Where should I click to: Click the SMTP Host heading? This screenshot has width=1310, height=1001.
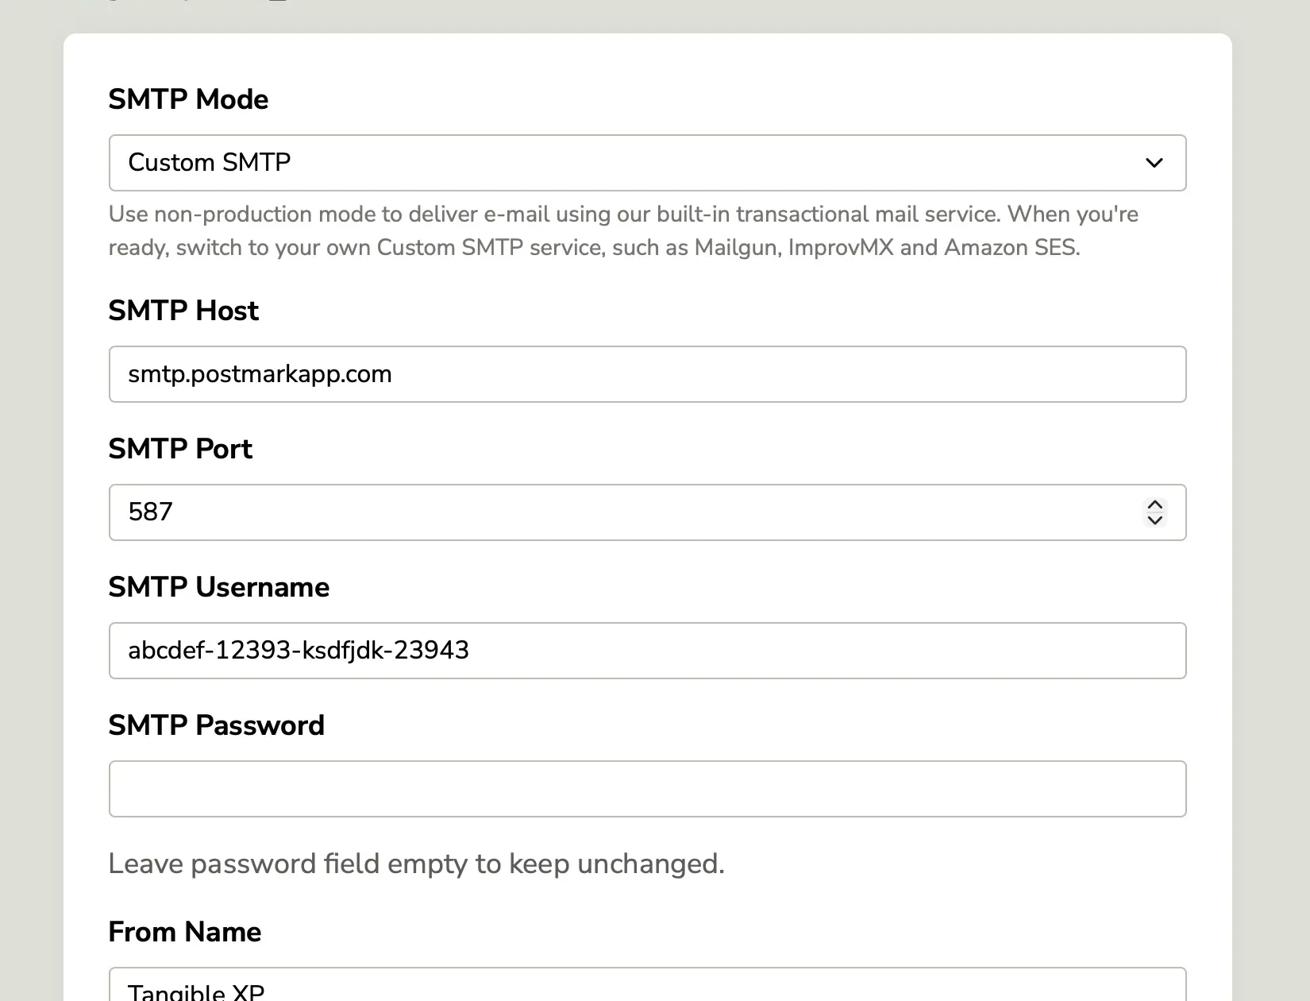pyautogui.click(x=183, y=311)
